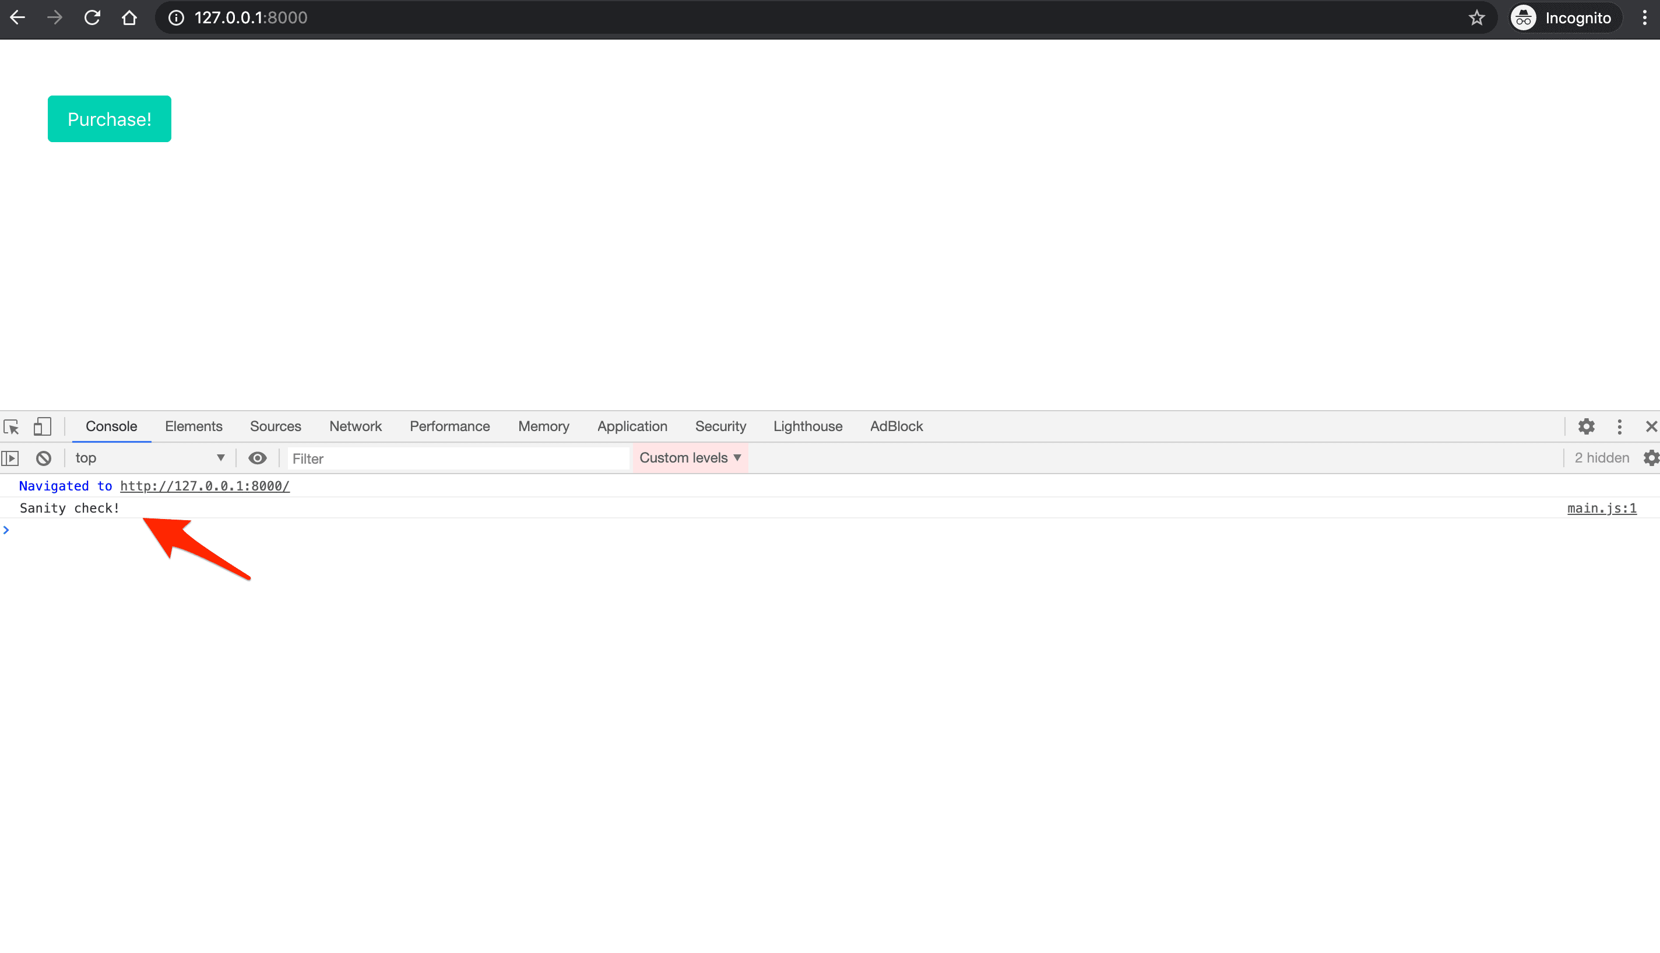Switch to the Elements tab

coord(194,426)
